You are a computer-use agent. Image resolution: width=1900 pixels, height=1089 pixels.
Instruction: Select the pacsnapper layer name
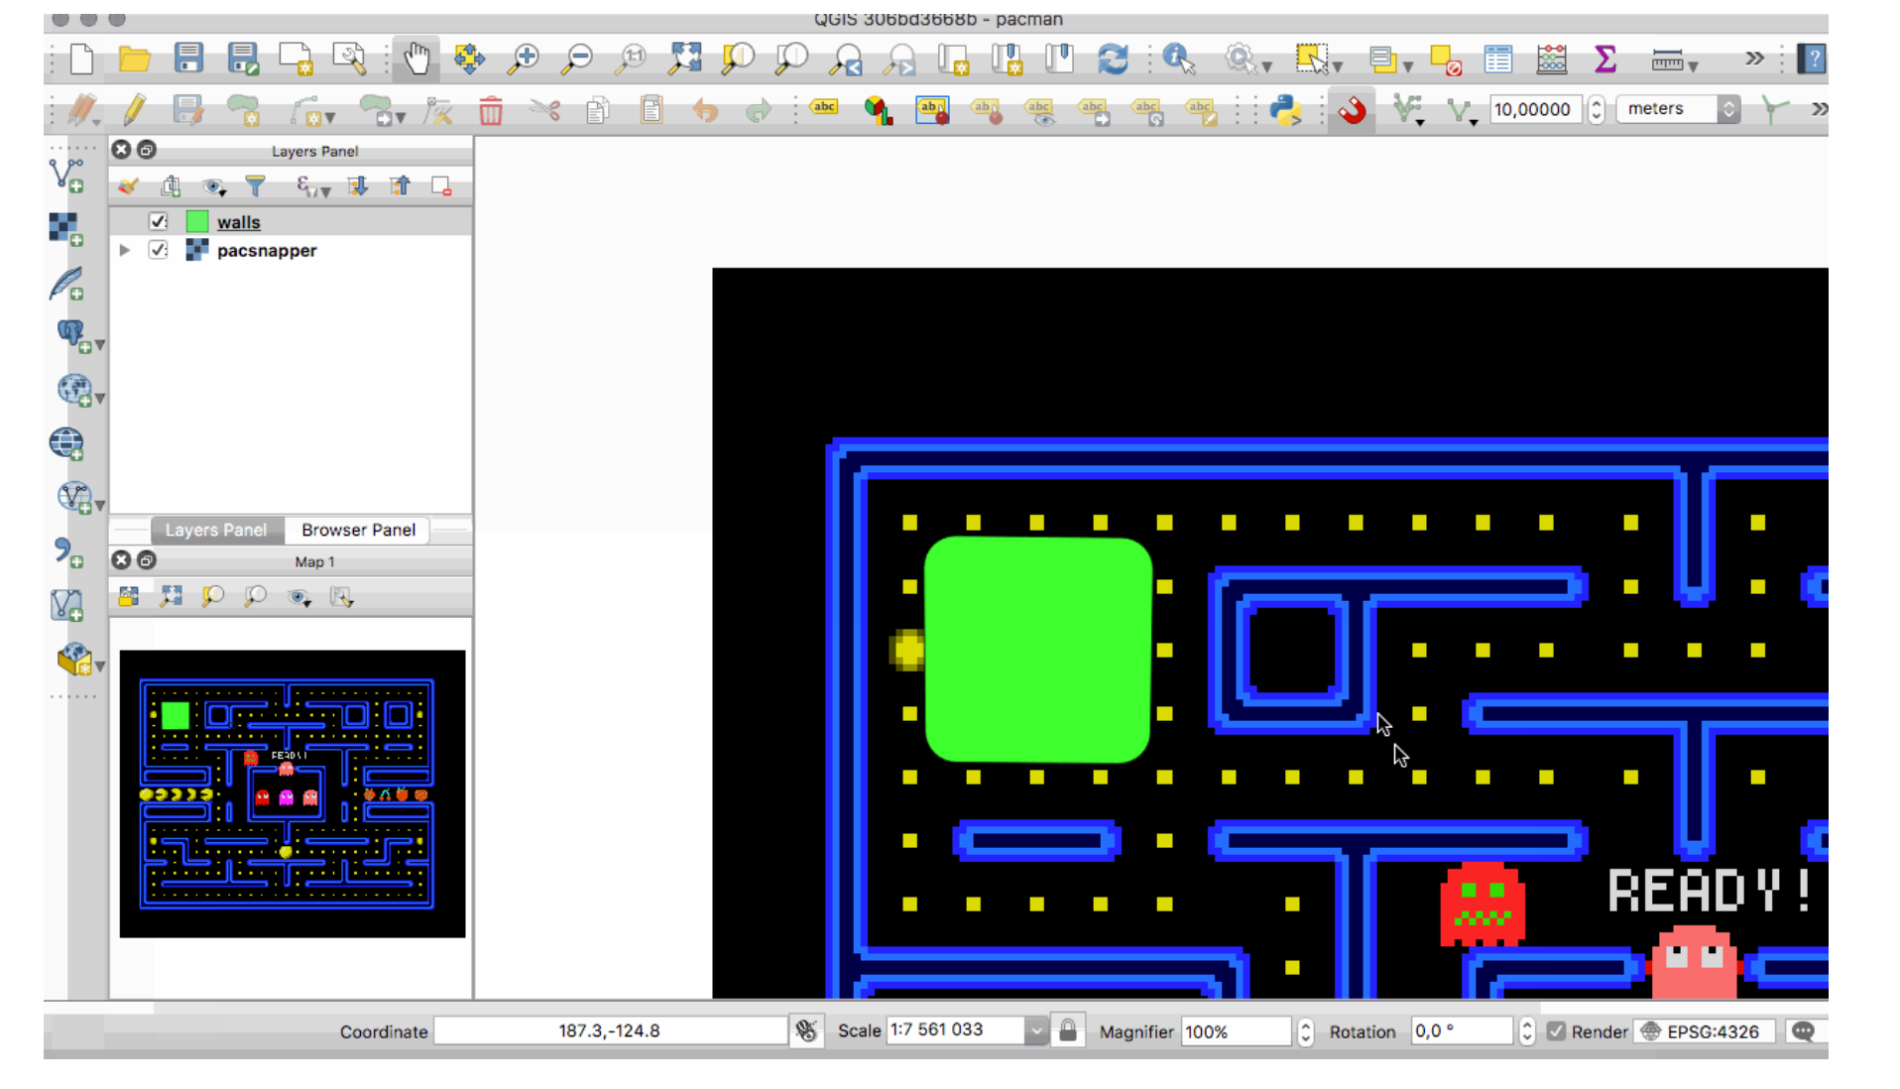(267, 251)
